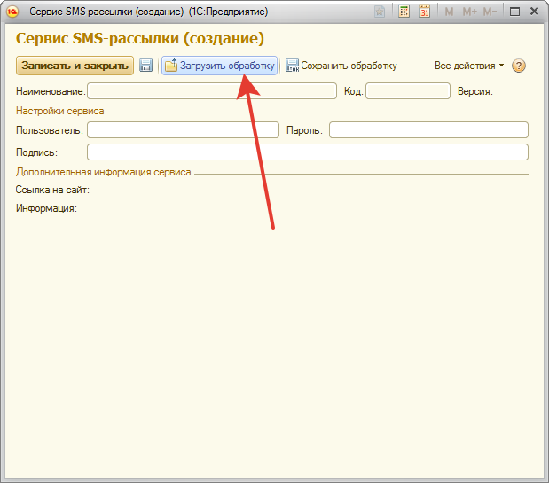This screenshot has width=549, height=483.
Task: Maximize the SMS service window
Action: tap(514, 12)
